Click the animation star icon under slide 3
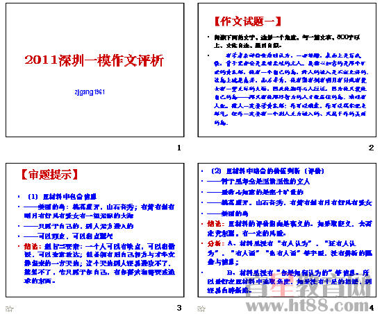This screenshot has height=314, width=382. tap(10, 308)
